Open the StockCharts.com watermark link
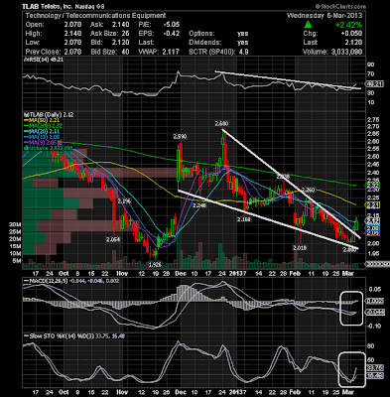 340,6
